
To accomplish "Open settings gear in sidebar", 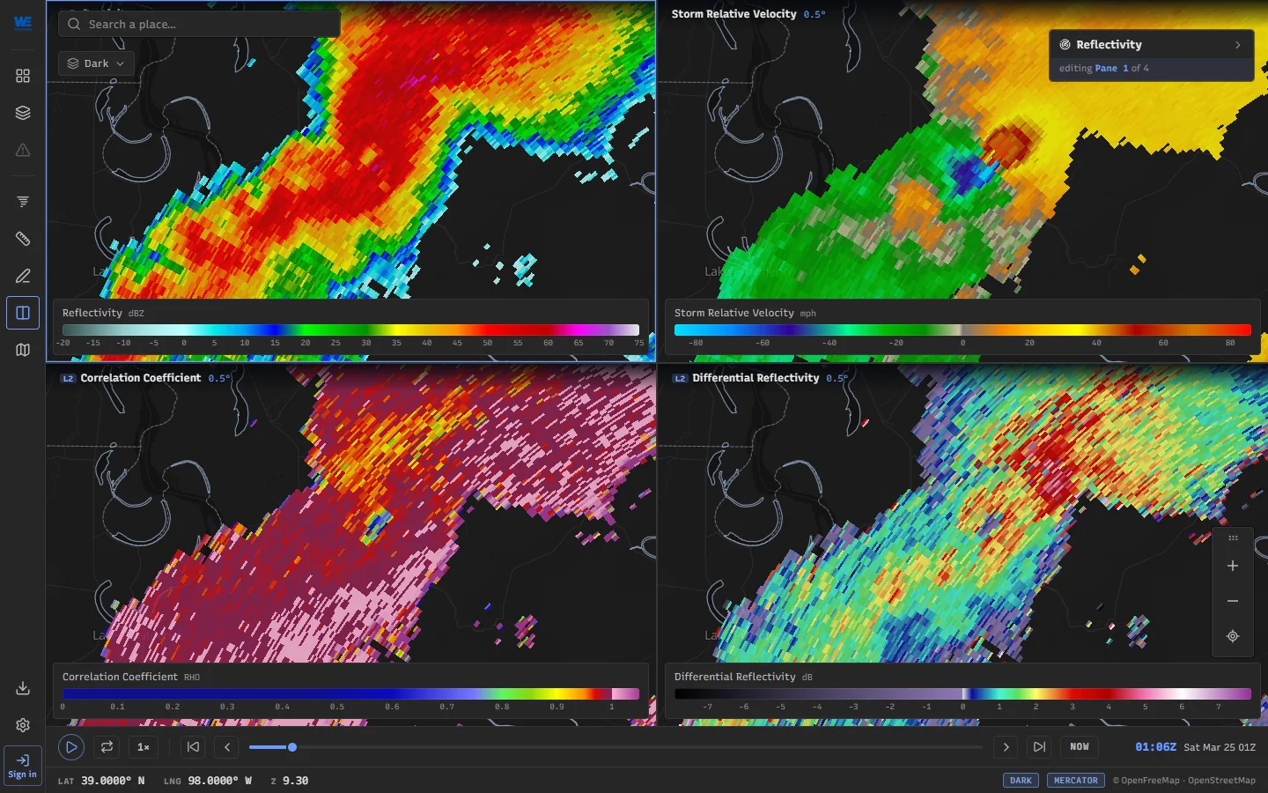I will pos(23,725).
